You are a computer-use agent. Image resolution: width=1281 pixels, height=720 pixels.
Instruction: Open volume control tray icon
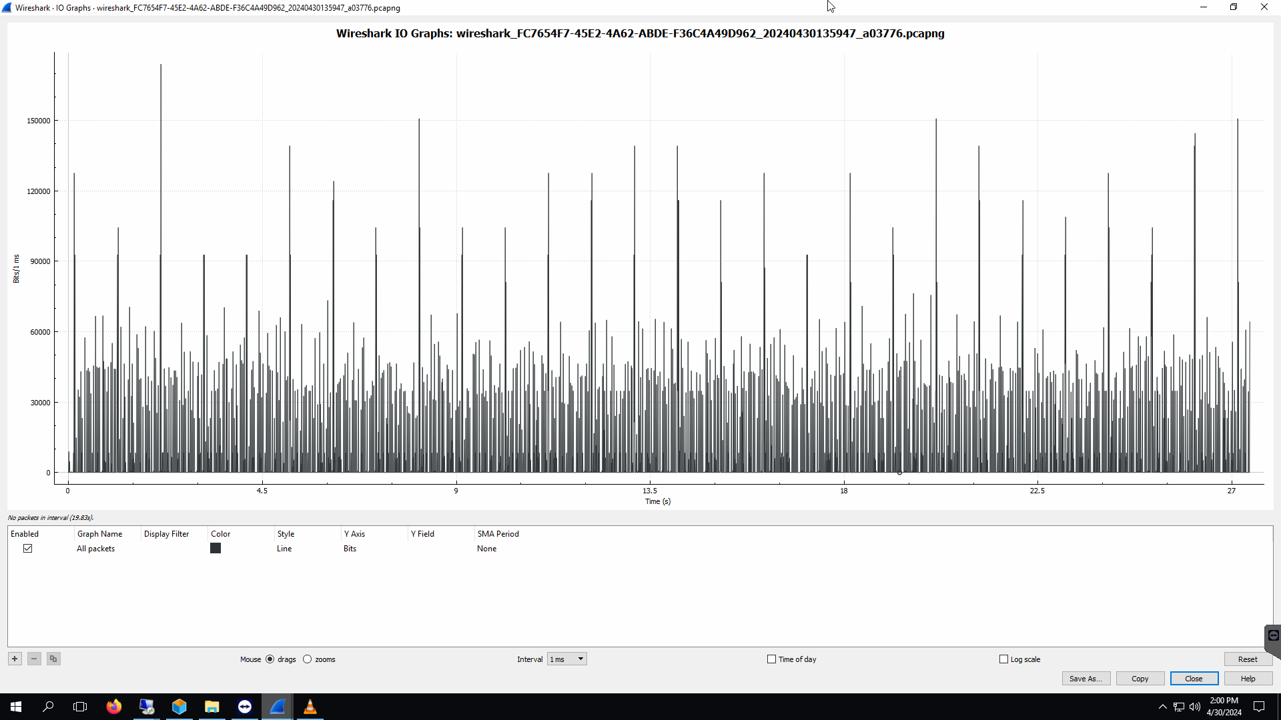coord(1195,707)
